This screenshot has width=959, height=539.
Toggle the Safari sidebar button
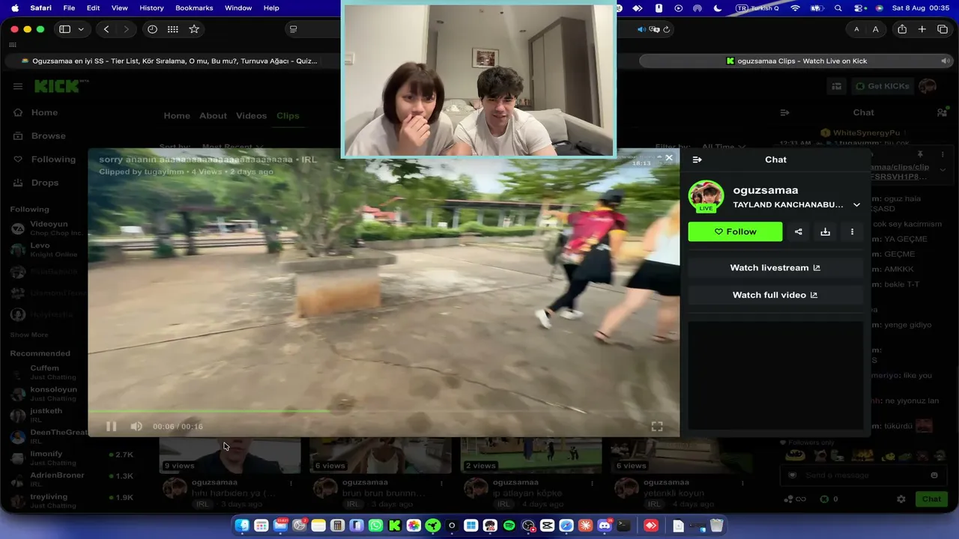pyautogui.click(x=65, y=29)
